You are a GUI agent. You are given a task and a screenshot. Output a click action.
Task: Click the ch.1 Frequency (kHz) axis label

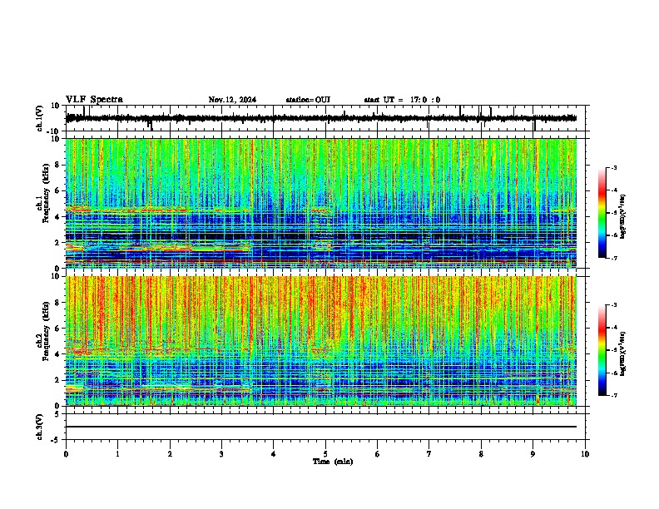pyautogui.click(x=42, y=194)
